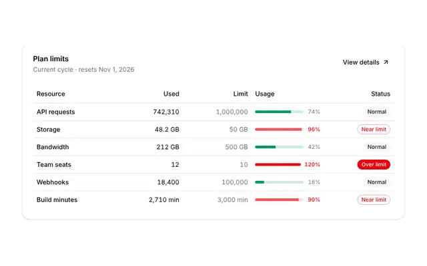Click the 90% usage percentage

(x=314, y=199)
